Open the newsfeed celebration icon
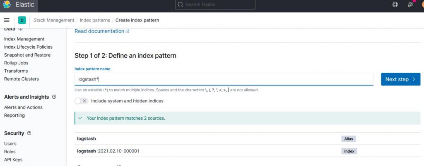This screenshot has width=424, height=166. pyautogui.click(x=410, y=5)
